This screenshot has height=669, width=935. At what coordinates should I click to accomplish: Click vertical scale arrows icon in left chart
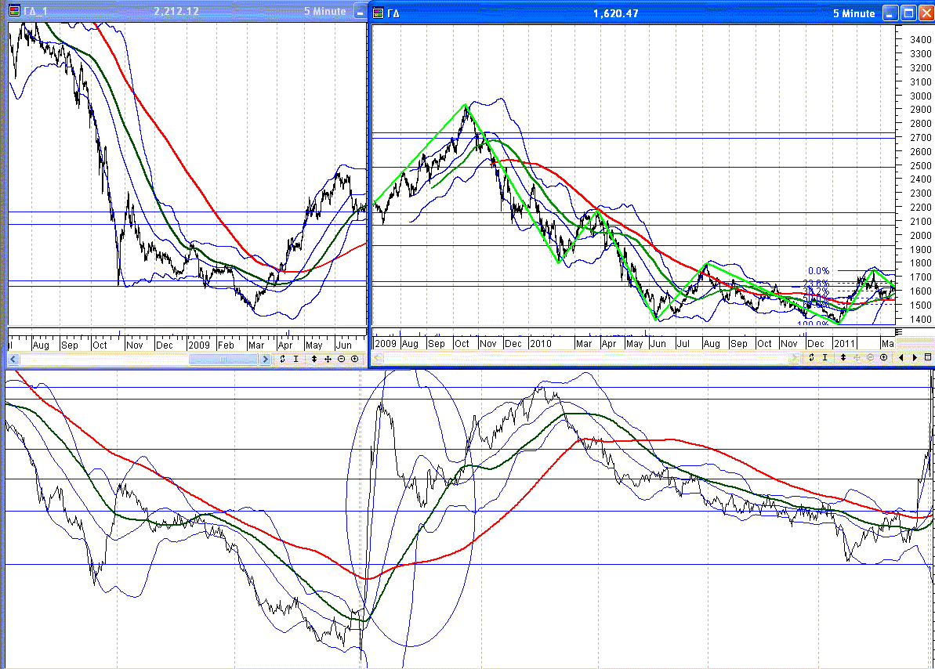click(313, 359)
